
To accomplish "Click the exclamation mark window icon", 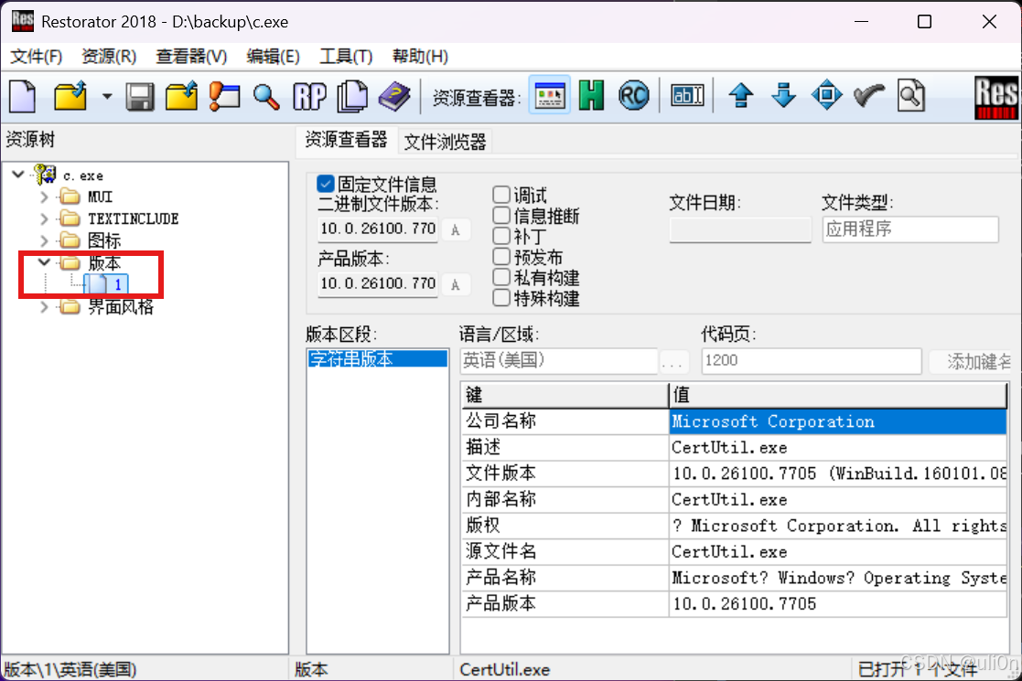I will pos(224,97).
